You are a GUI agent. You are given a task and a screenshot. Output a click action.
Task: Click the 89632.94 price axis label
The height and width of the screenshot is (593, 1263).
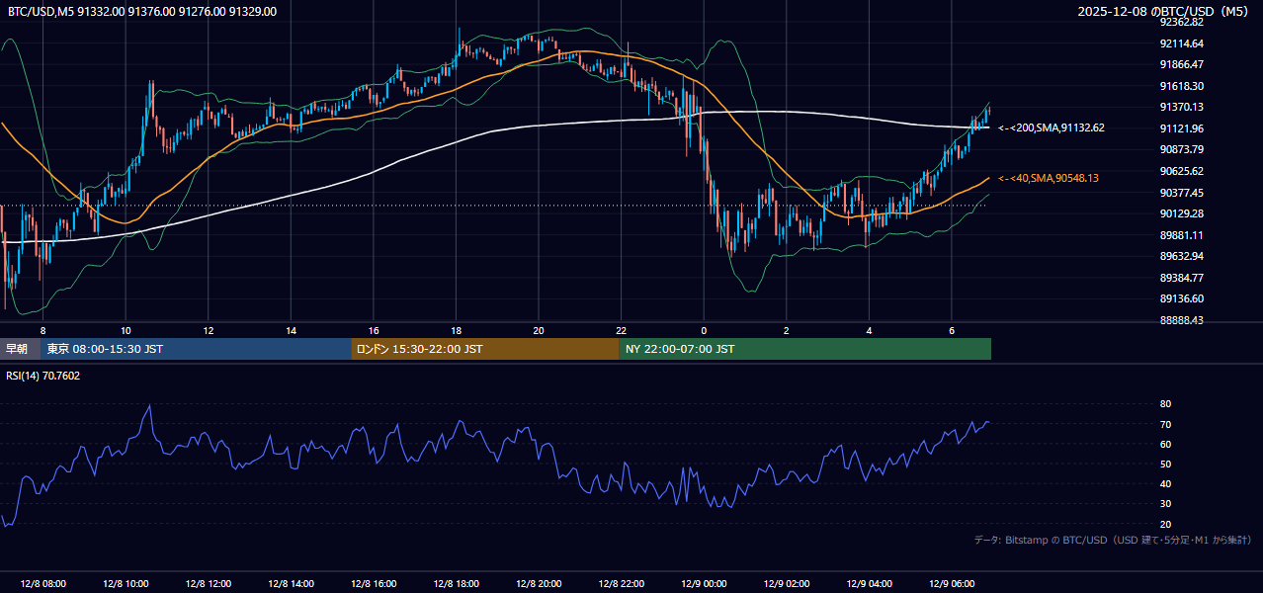(1182, 256)
